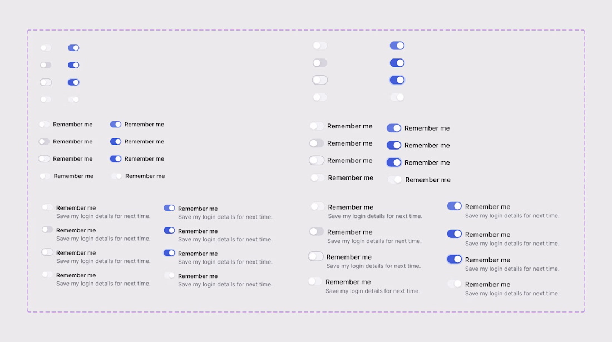
Task: Enable the first large off "Remember me" switch without description
Action: (317, 126)
